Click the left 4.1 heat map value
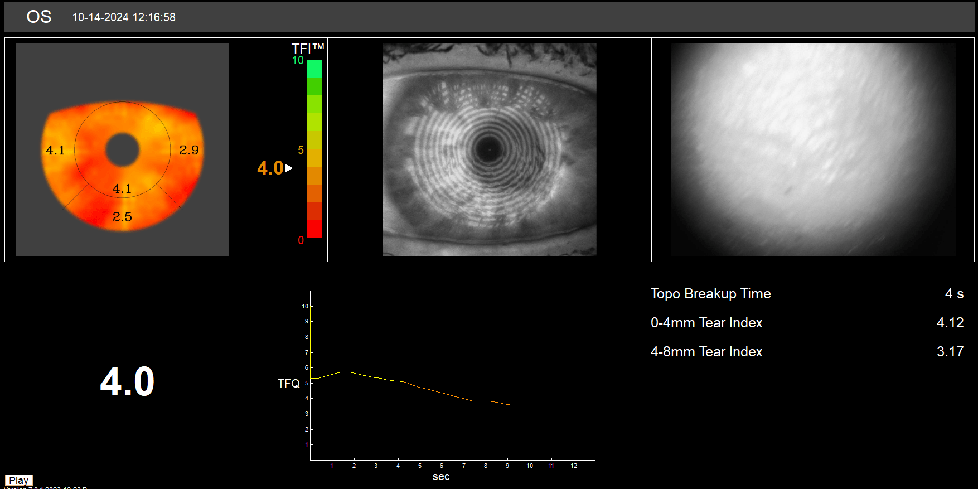The width and height of the screenshot is (978, 489). [x=55, y=150]
